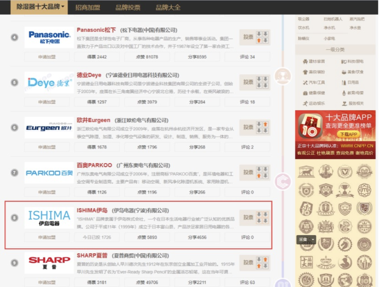
Task: Click the trophy circle icon on timeline
Action: [x=283, y=76]
